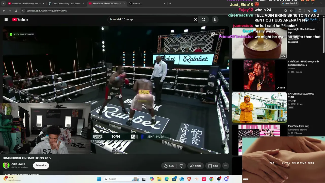Image resolution: width=325 pixels, height=183 pixels.
Task: Open Windows Start menu
Action: pyautogui.click(x=99, y=179)
